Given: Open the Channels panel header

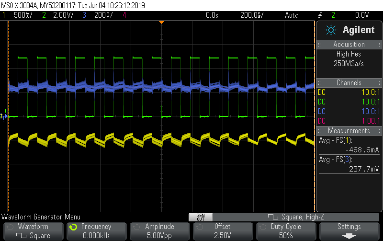Looking at the screenshot, I should pyautogui.click(x=349, y=83).
